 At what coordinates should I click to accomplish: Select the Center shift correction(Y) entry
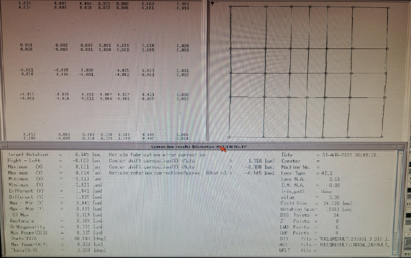pyautogui.click(x=151, y=167)
